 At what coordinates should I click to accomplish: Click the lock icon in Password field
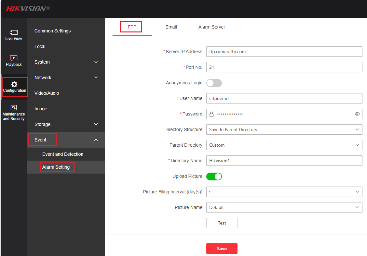tap(211, 114)
